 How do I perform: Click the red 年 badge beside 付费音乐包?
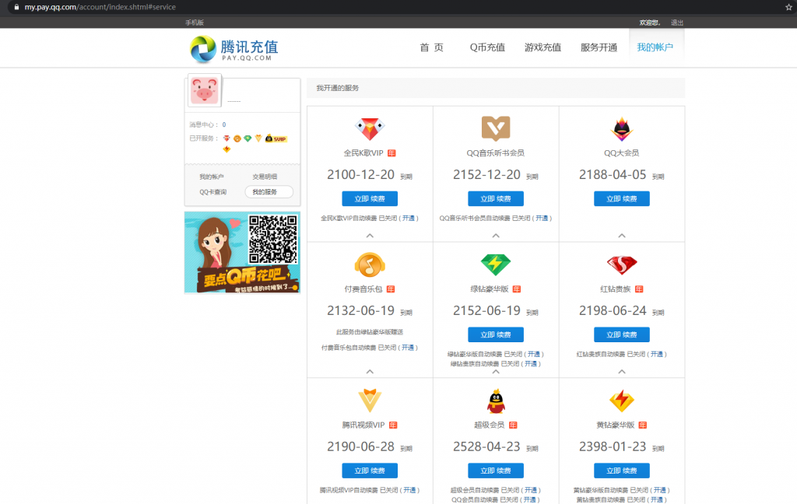tap(391, 289)
